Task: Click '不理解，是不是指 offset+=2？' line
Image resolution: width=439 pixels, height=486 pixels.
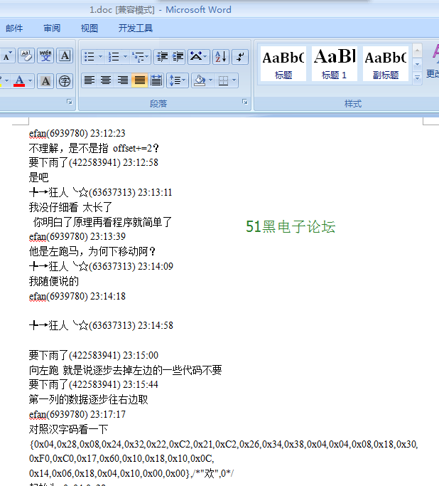Action: [x=94, y=148]
